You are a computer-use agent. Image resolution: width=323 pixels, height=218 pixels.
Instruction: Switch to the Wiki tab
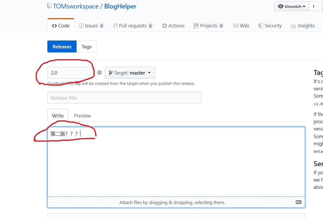pos(241,26)
